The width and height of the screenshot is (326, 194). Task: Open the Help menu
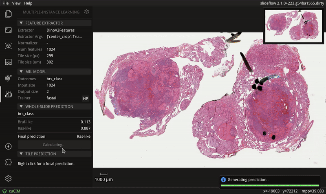pos(28,3)
